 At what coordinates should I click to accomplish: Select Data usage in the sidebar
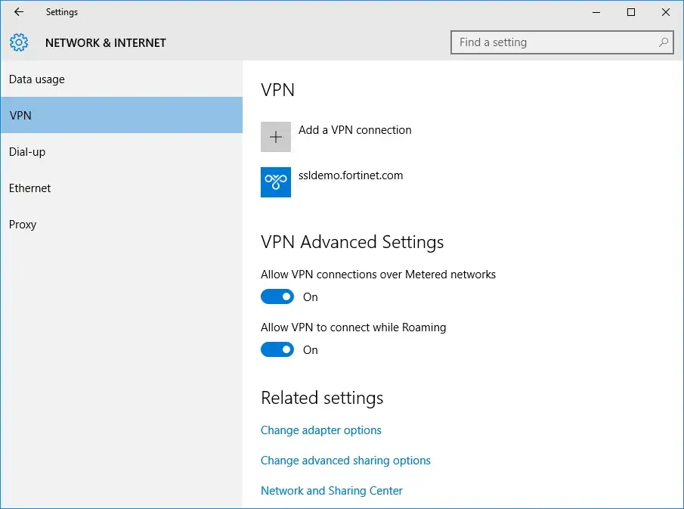coord(36,79)
